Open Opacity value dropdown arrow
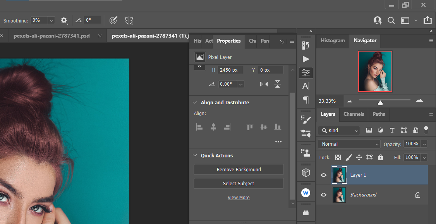 [x=424, y=144]
